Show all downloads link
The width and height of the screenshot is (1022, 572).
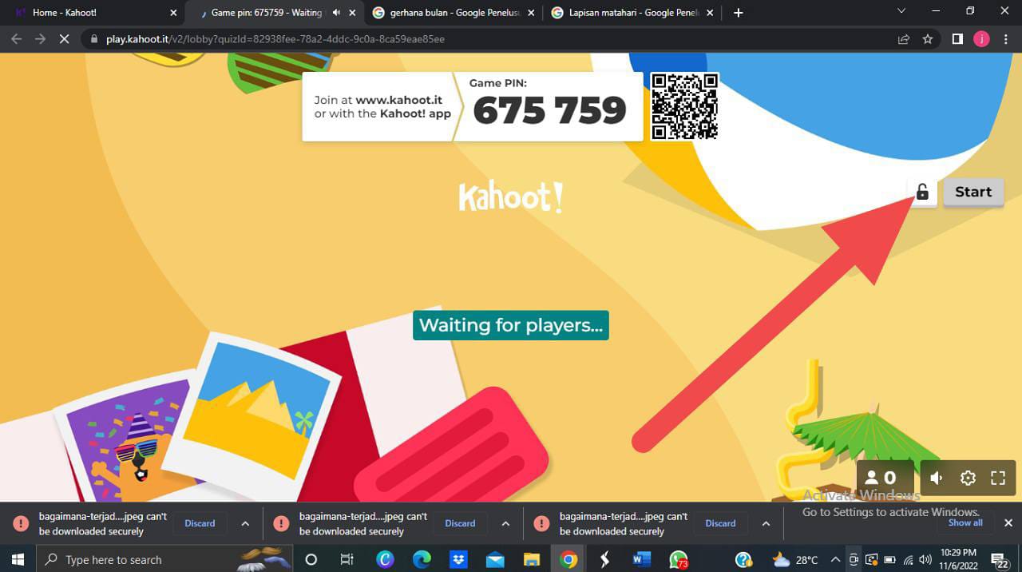tap(965, 522)
